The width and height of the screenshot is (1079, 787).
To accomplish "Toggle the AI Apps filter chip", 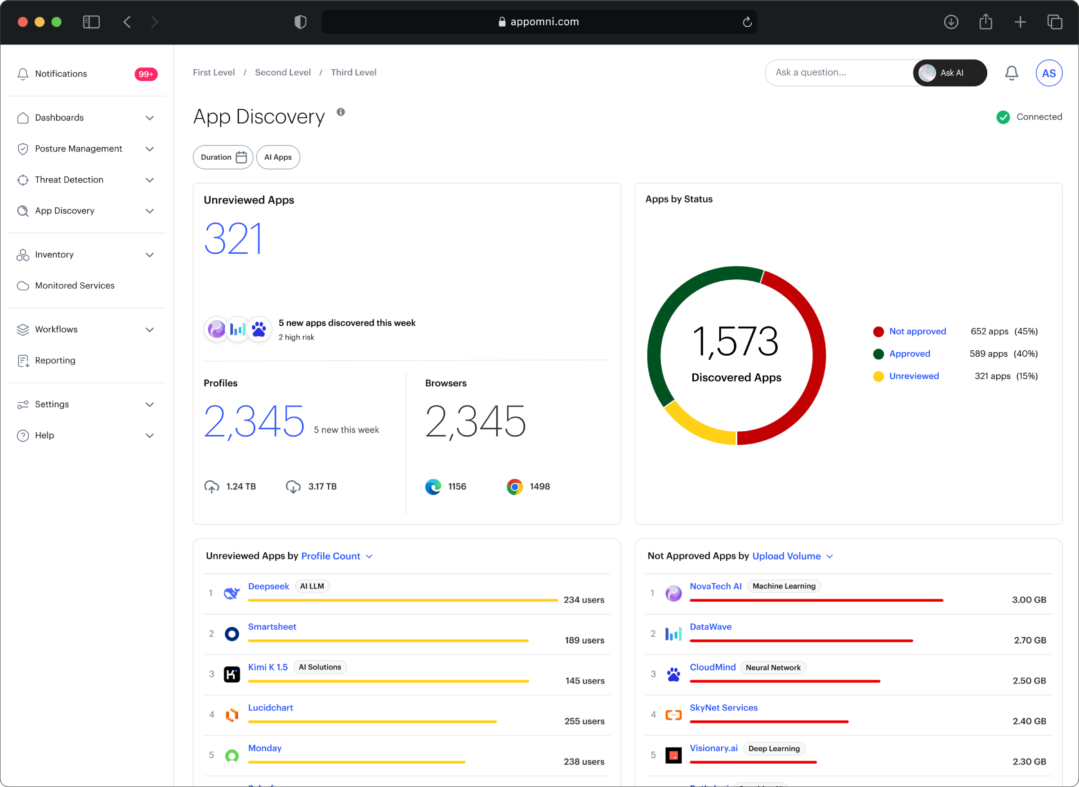I will point(277,157).
